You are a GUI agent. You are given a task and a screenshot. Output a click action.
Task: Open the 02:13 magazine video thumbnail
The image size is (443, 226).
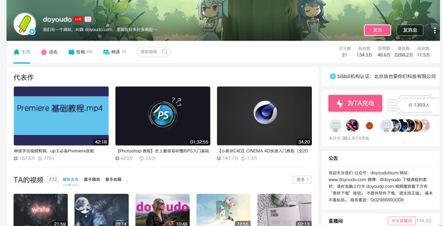coord(284,210)
